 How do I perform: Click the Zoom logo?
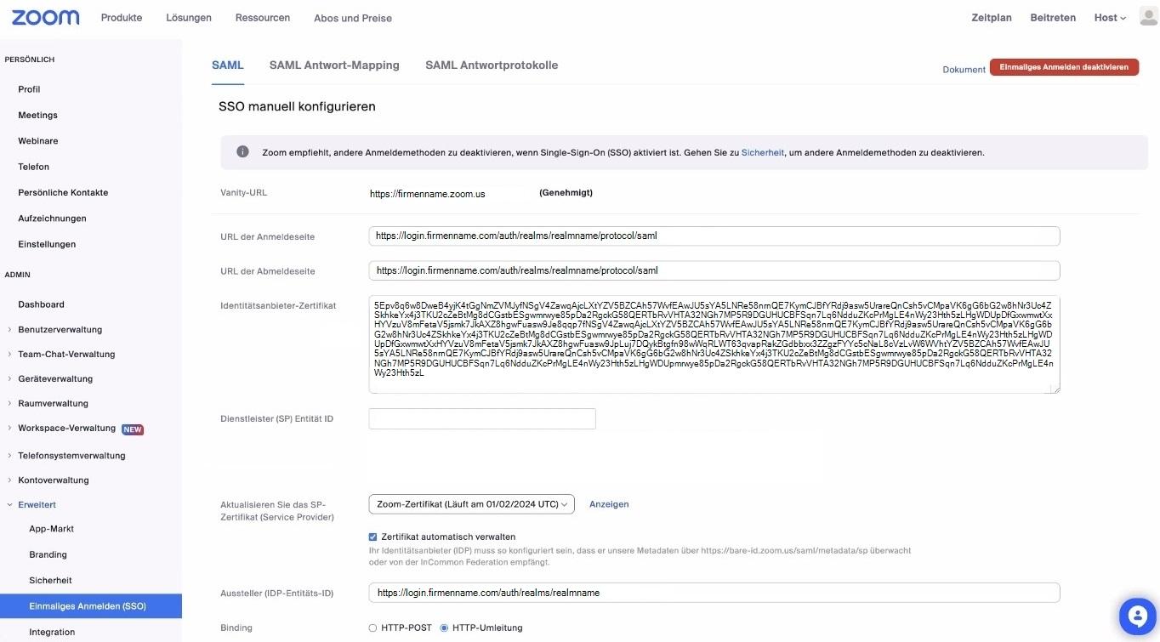(x=46, y=17)
